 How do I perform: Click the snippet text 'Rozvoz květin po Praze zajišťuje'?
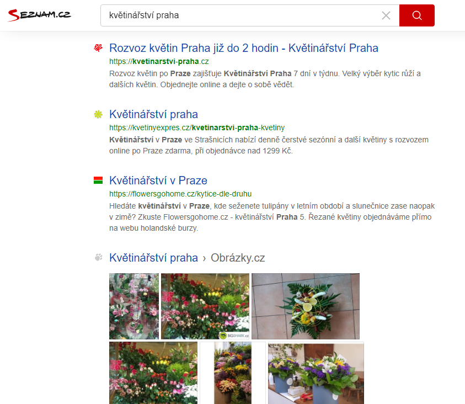165,73
